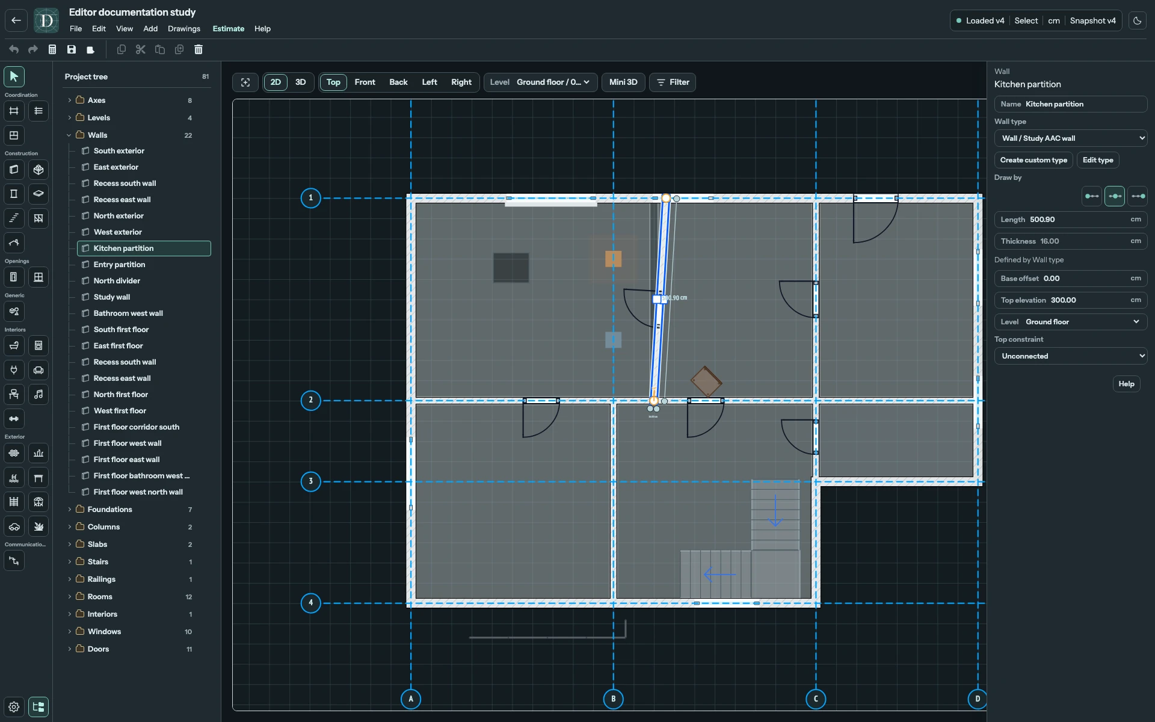
Task: Collapse the Walls folder
Action: [70, 135]
